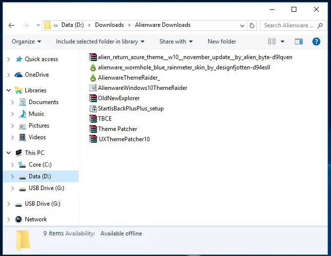Collapse the Libraries node
The image size is (331, 256).
(8, 90)
